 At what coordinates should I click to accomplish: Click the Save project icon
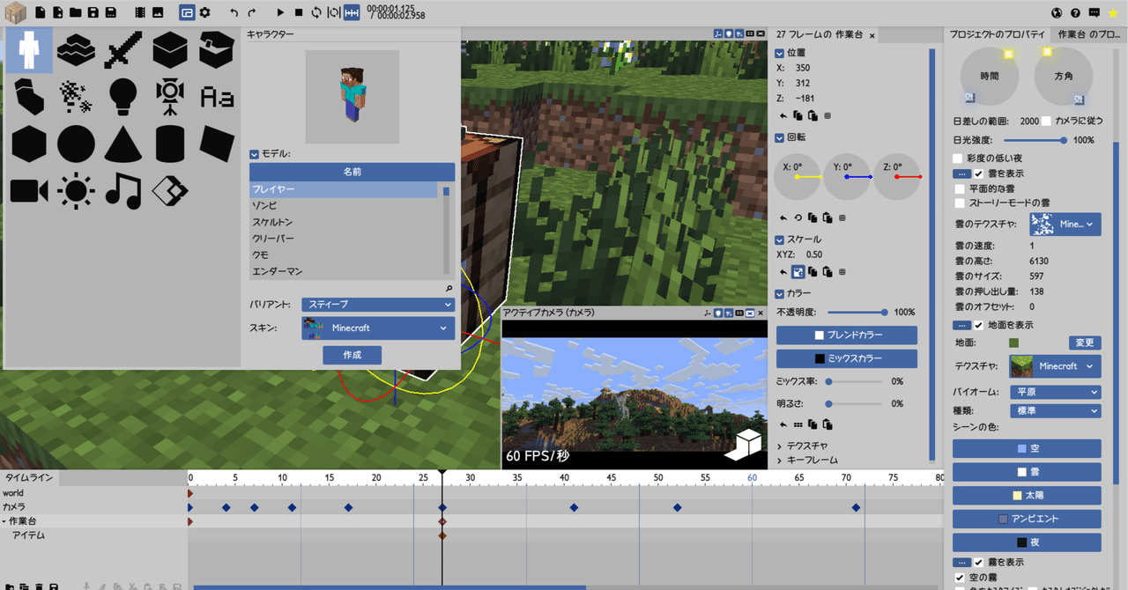coord(93,12)
